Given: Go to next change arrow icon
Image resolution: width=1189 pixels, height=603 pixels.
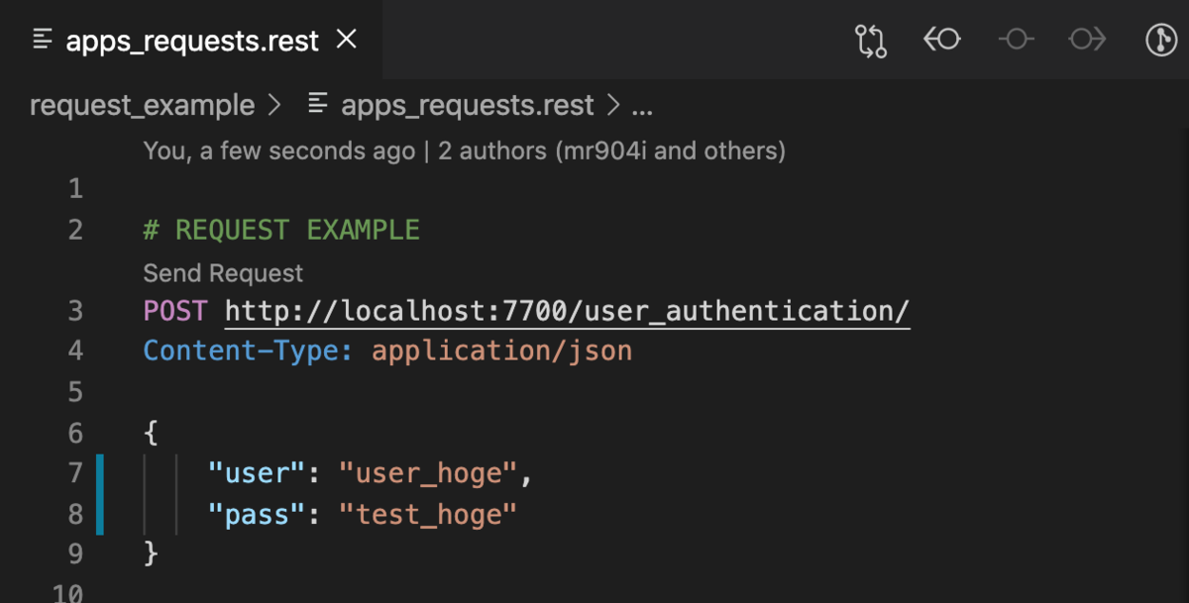Looking at the screenshot, I should coord(1087,40).
